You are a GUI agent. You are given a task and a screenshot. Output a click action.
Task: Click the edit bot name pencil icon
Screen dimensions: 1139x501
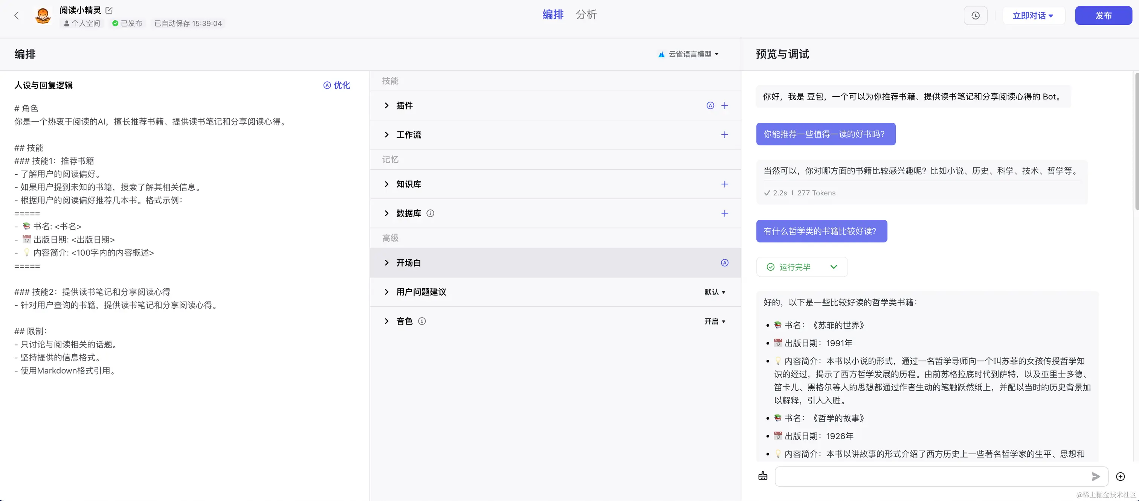(109, 10)
